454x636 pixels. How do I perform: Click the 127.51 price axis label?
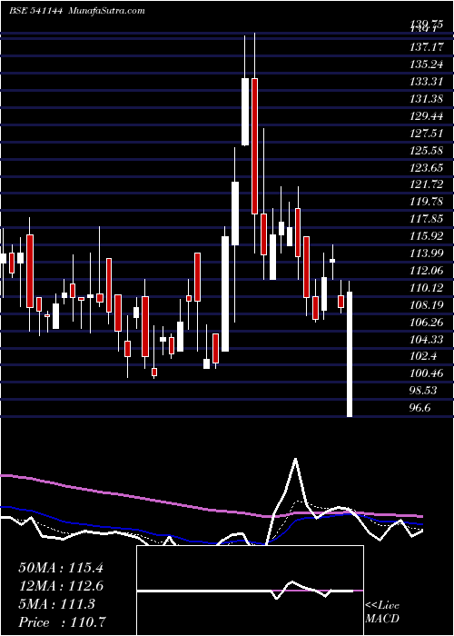click(428, 134)
